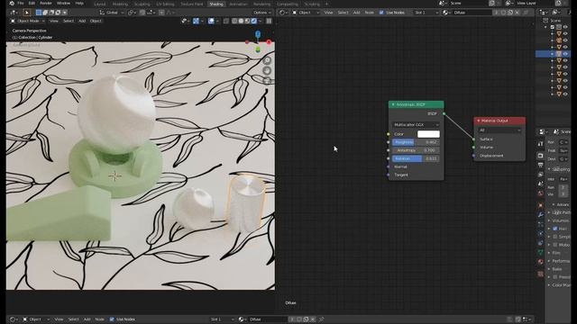The width and height of the screenshot is (577, 324).
Task: Switch to the Animation workspace tab
Action: click(x=238, y=4)
